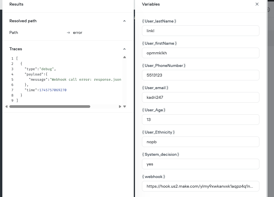
Task: Edit the User_lastName field
Action: [201, 31]
